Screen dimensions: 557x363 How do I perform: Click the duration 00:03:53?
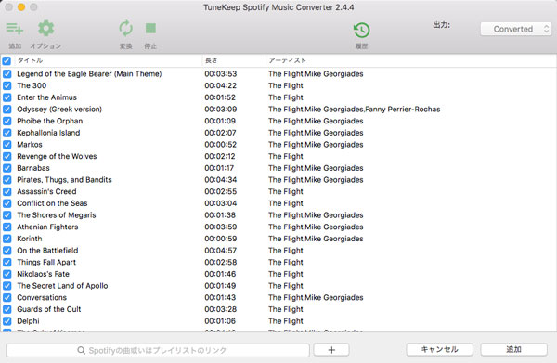pos(221,74)
